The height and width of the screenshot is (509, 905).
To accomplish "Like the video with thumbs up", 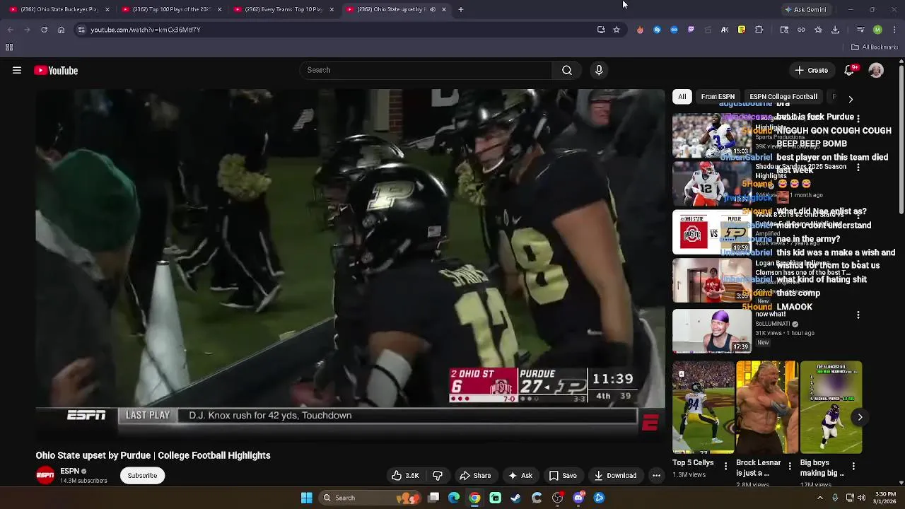I will (x=405, y=476).
